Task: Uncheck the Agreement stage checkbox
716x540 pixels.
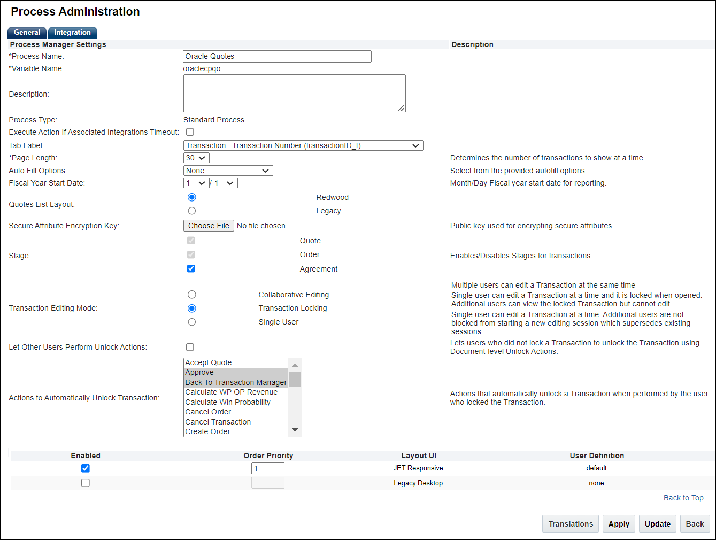Action: [x=191, y=268]
